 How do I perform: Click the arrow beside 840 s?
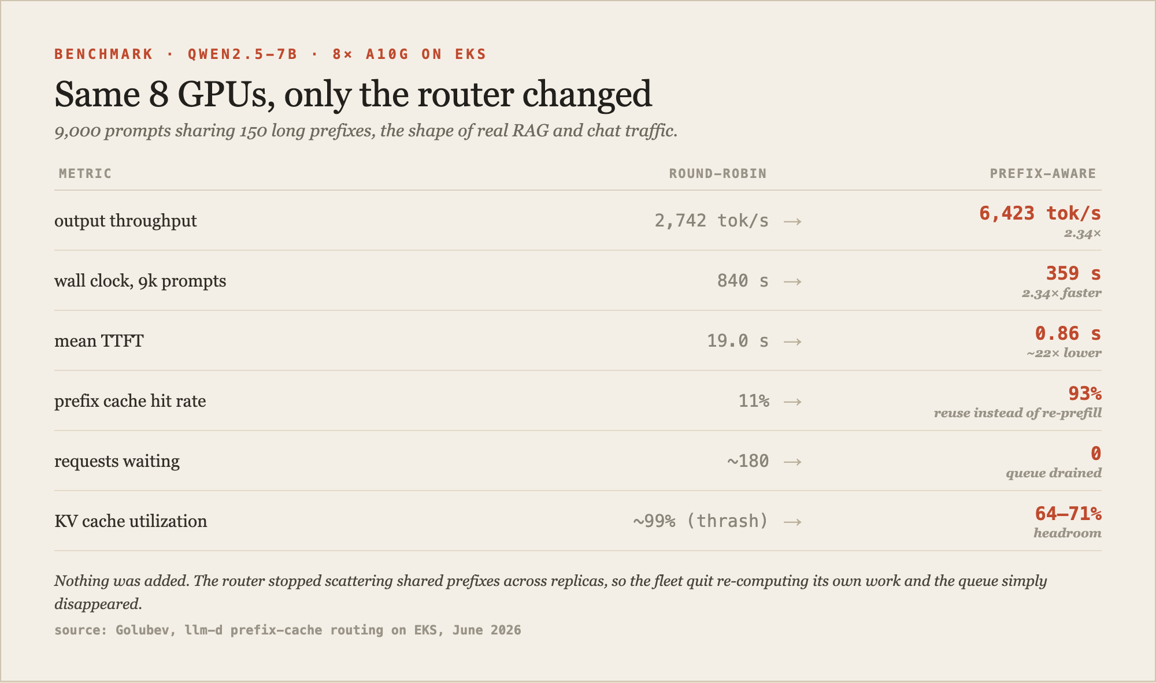[792, 281]
